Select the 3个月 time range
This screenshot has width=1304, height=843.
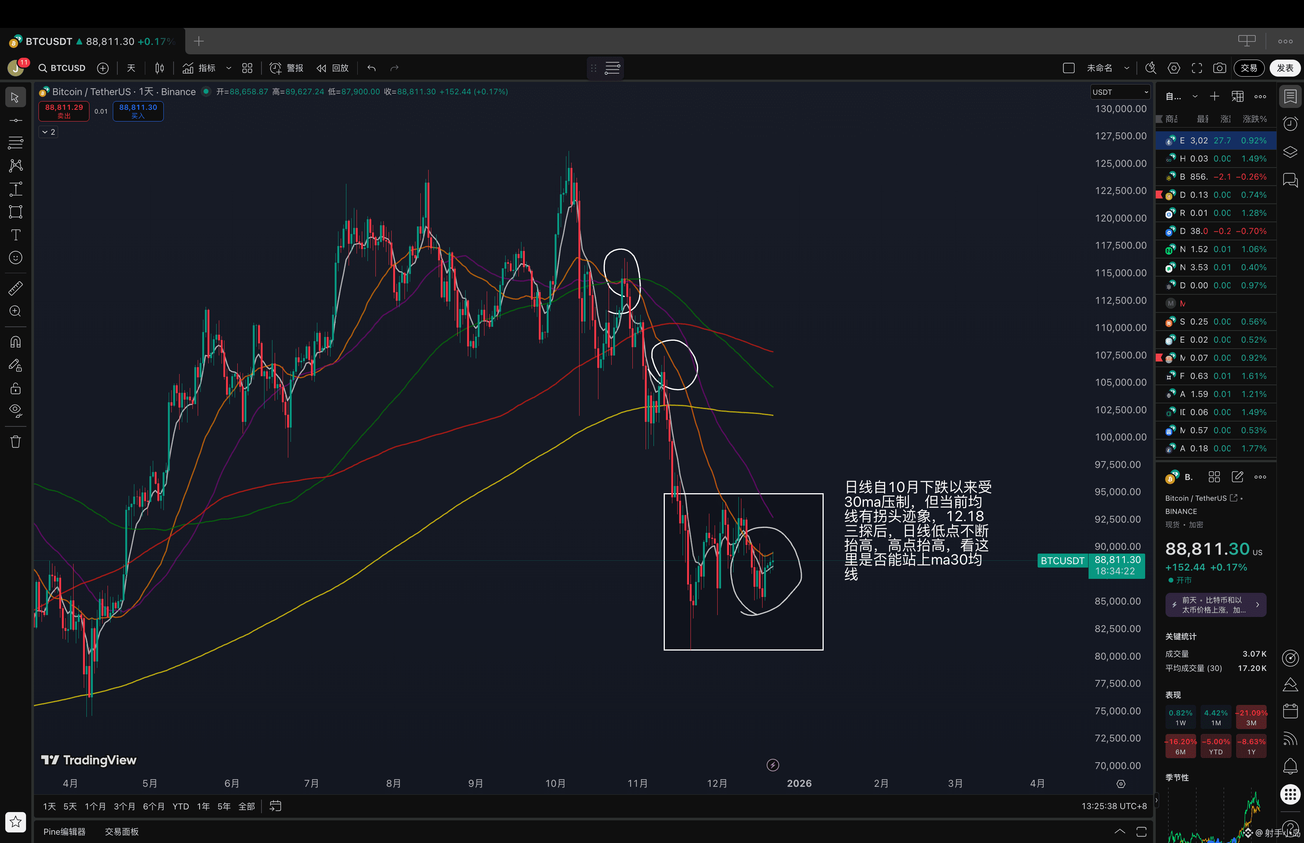[x=124, y=806]
